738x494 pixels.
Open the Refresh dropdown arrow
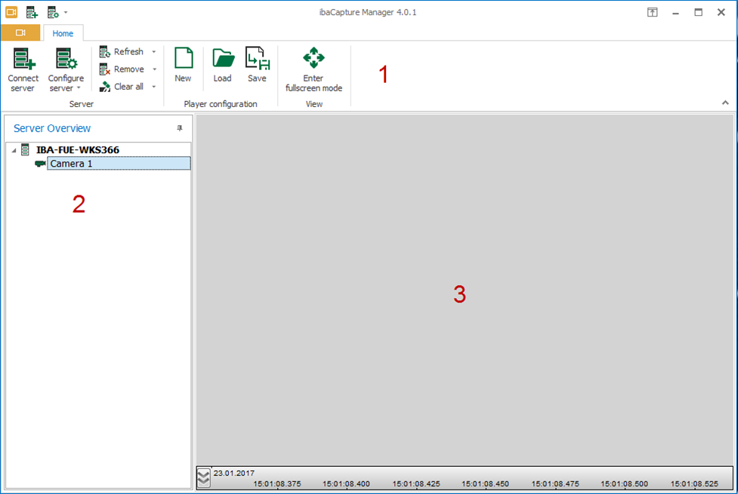[x=154, y=52]
